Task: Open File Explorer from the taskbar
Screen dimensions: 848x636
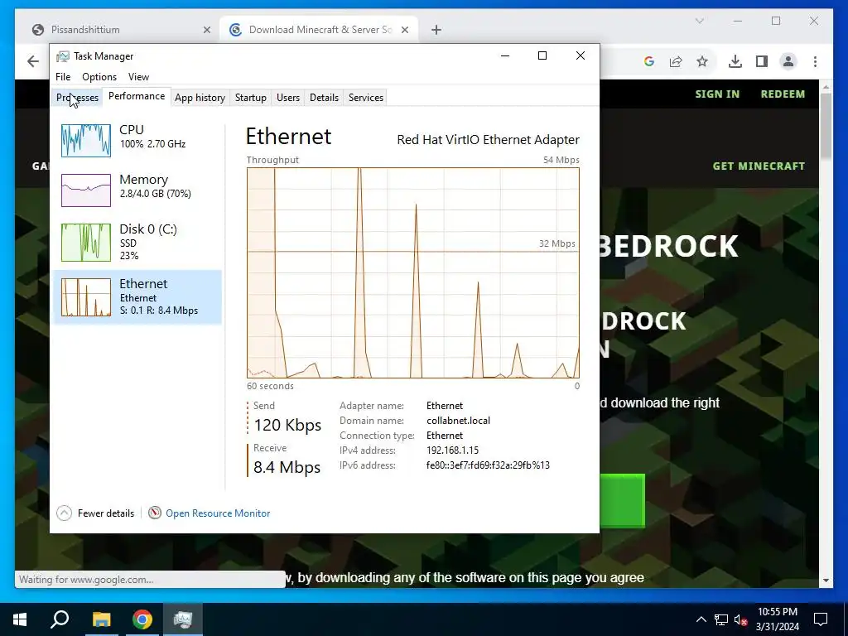Action: pos(101,619)
